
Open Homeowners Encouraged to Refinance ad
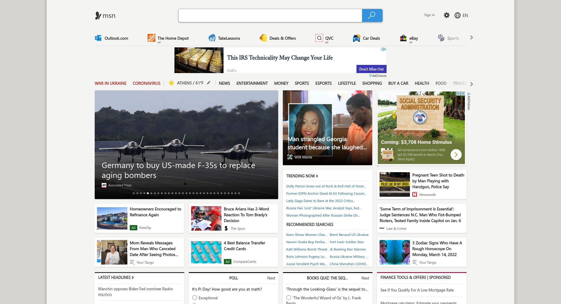[155, 212]
